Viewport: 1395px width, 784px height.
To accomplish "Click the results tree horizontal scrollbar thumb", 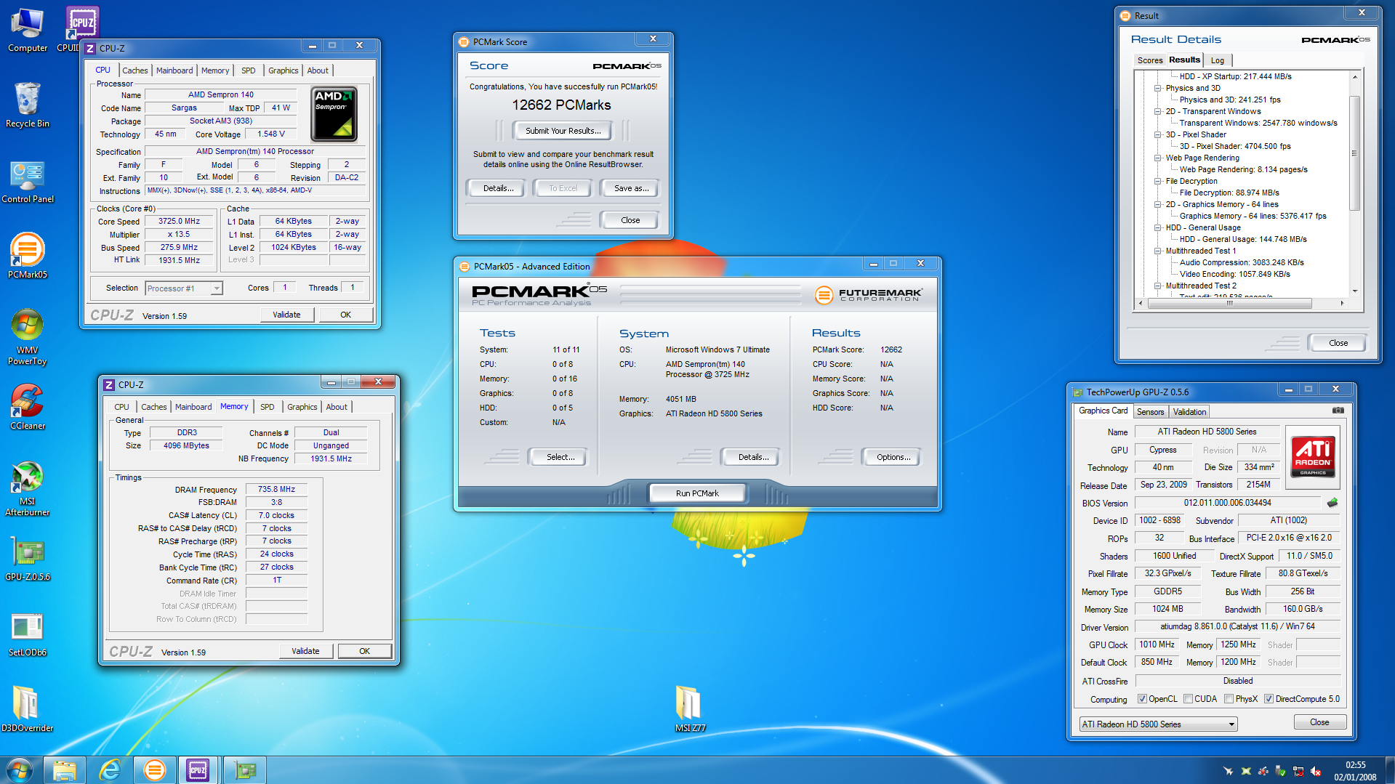I will (1230, 303).
